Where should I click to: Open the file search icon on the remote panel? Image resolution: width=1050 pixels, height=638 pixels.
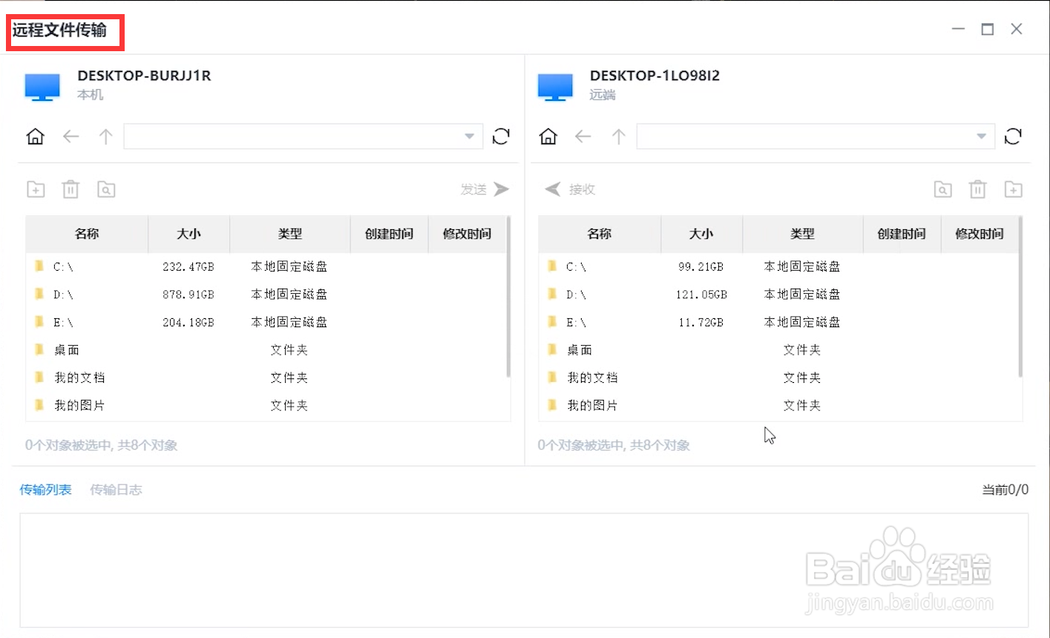[x=942, y=189]
